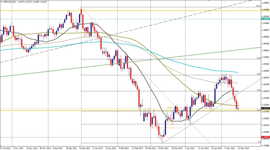The image size is (270, 150).
Task: Click the triangle arrow beside GBPUSD,Daily
Action: [x=2, y=2]
